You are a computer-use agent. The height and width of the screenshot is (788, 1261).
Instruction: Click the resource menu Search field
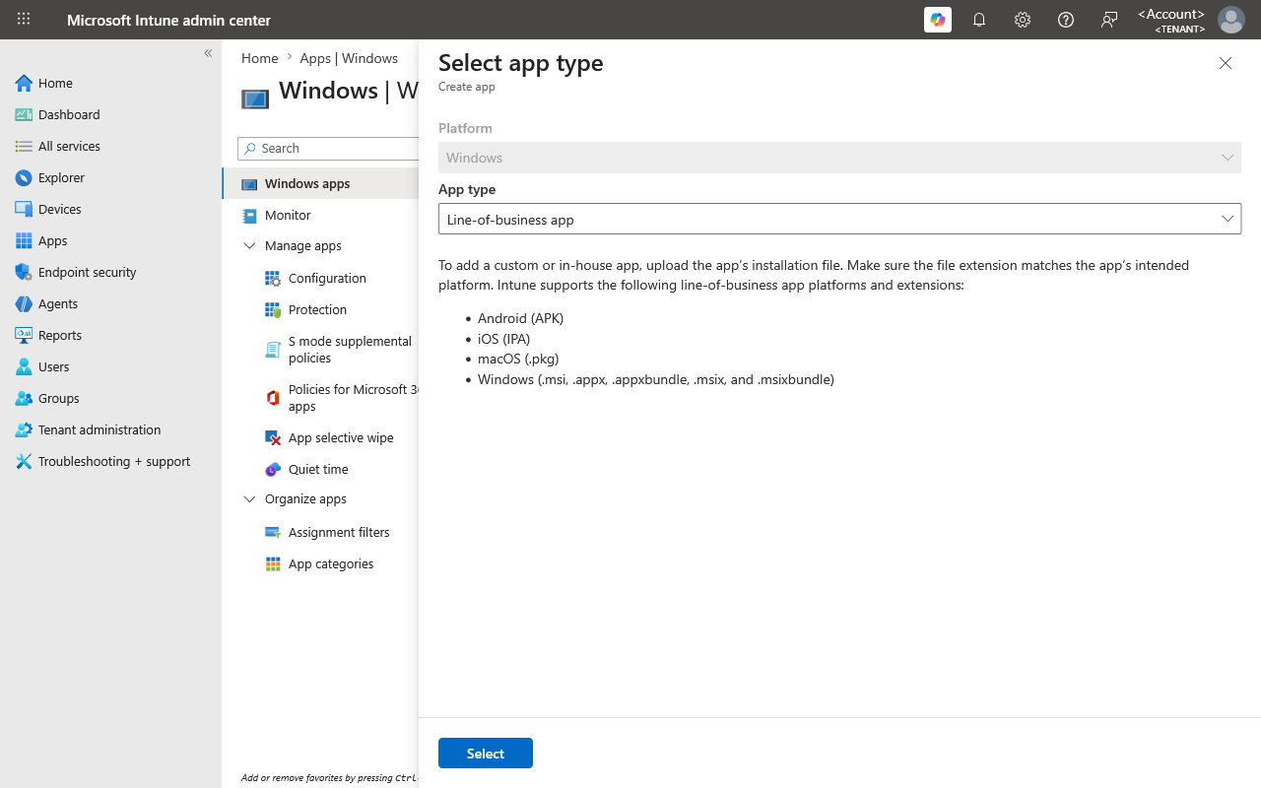[329, 148]
